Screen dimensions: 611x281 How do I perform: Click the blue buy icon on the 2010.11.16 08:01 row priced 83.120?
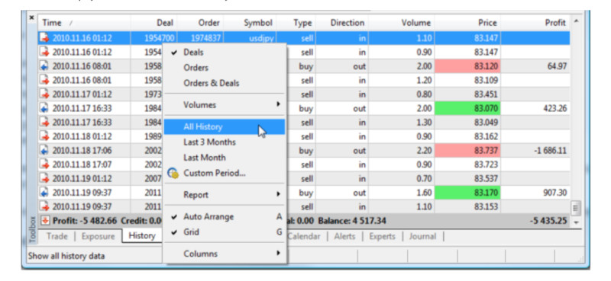(x=44, y=66)
